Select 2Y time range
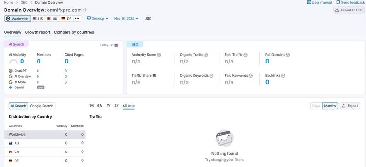366x167 pixels. pos(117,106)
